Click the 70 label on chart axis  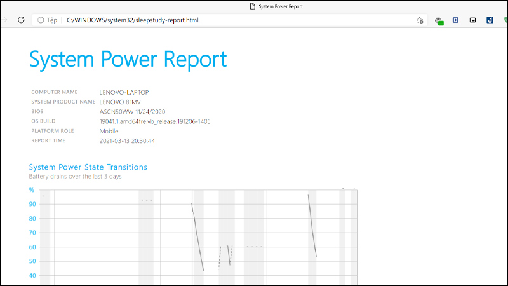click(x=32, y=233)
